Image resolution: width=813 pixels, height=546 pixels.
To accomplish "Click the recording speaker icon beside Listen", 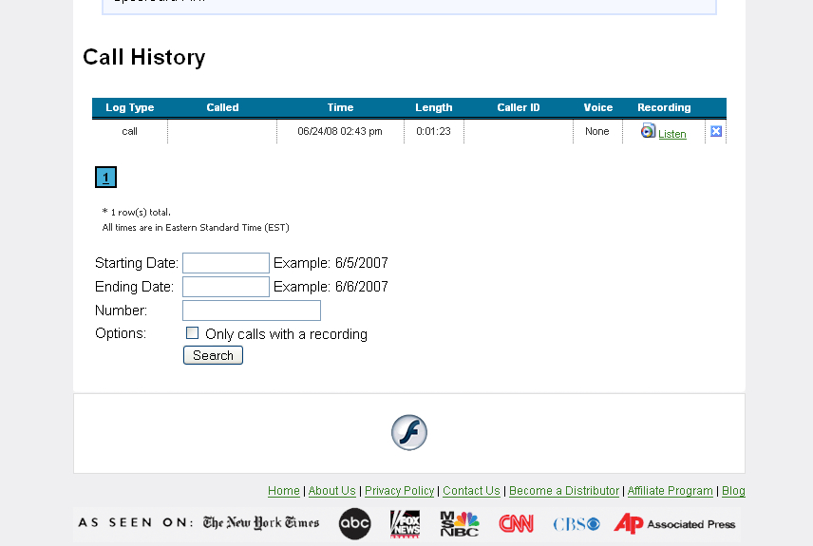I will (648, 131).
